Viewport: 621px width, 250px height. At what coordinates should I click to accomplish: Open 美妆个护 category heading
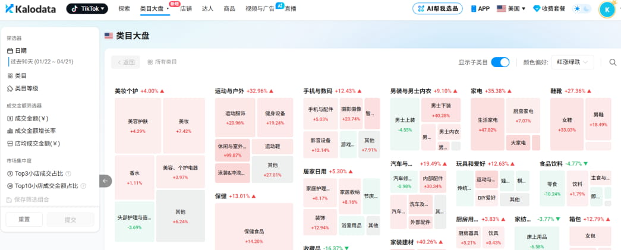(127, 91)
